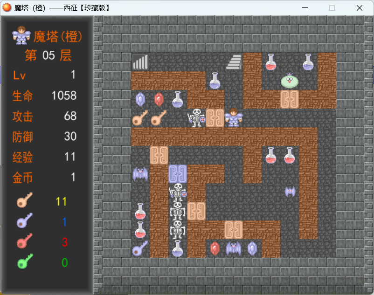Viewport: 374px width, 295px height.
Task: Pick up the leftmost yellow key on map
Action: (x=140, y=118)
